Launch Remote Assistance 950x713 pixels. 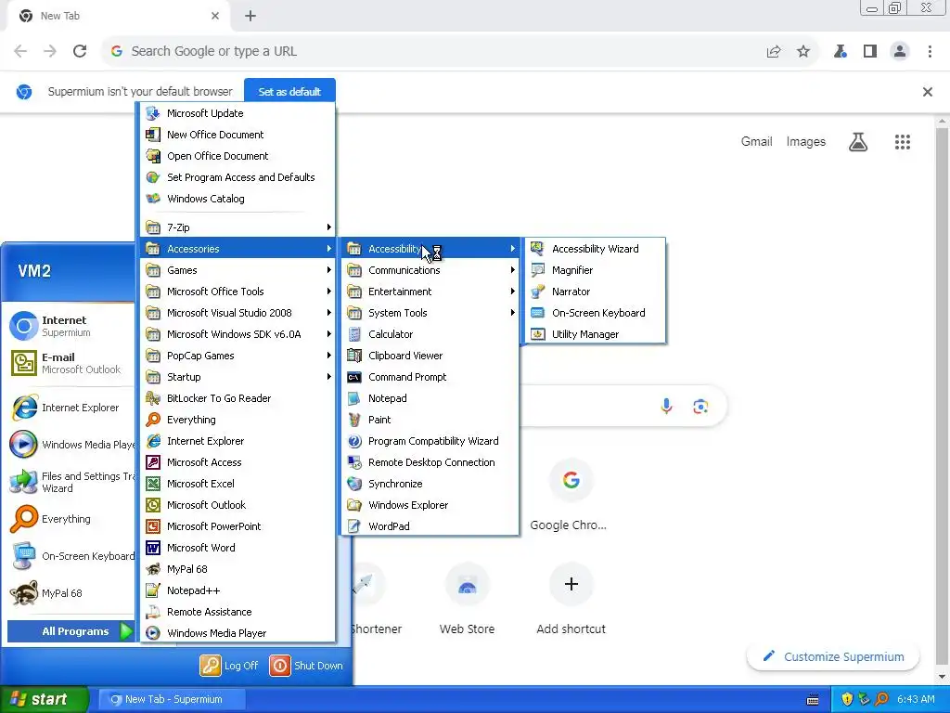(237, 612)
